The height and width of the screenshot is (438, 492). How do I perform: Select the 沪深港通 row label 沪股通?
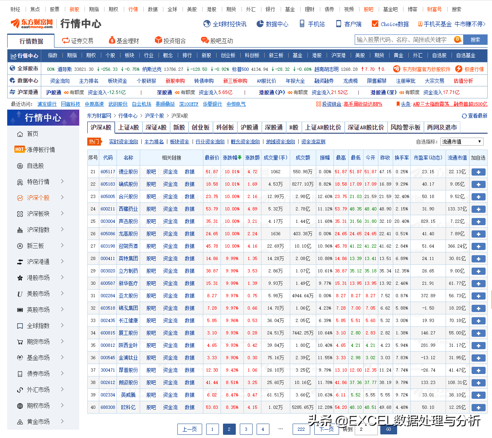tap(53, 92)
